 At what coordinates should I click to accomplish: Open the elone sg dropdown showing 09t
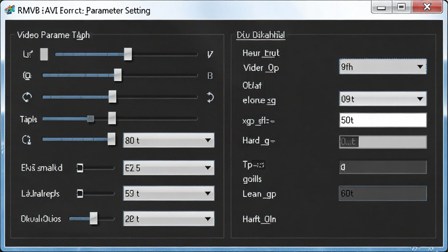383,99
